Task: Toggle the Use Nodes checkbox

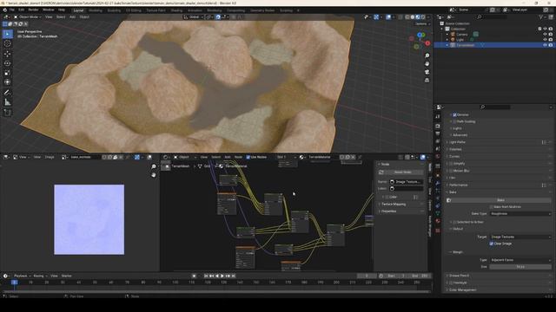Action: [248, 157]
